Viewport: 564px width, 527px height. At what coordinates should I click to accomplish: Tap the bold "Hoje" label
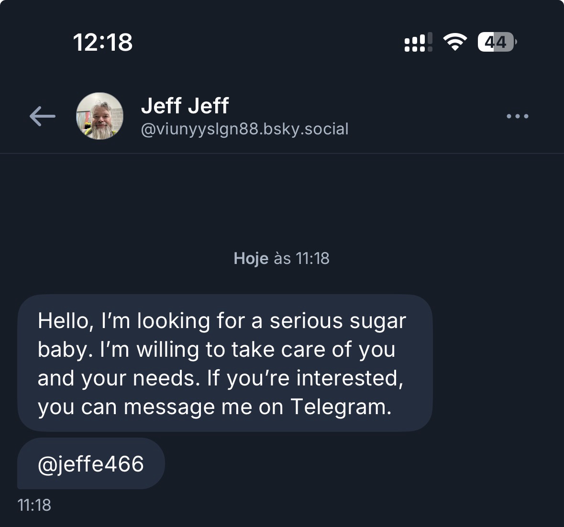pos(251,258)
